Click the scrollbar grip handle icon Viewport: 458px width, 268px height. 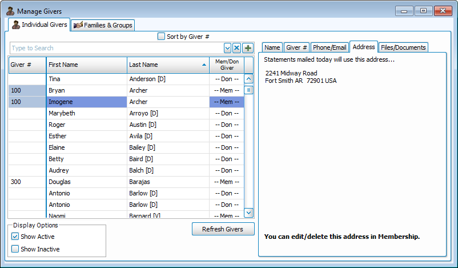coord(248,90)
